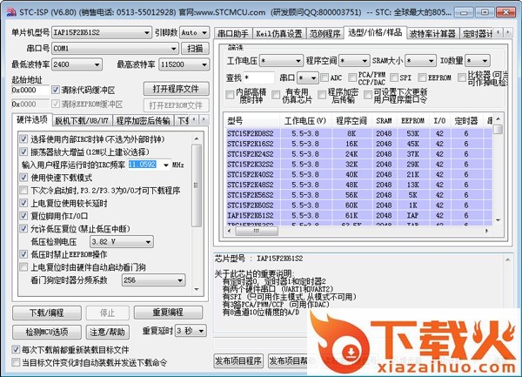522x377 pixels.
Task: Open the 工作电压 filter dropdown
Action: (x=281, y=61)
